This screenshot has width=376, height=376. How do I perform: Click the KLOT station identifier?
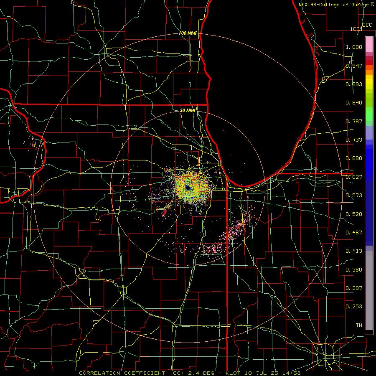(233, 373)
